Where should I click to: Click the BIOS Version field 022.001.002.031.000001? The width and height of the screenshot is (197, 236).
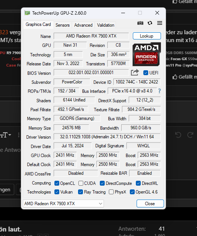coord(91,73)
